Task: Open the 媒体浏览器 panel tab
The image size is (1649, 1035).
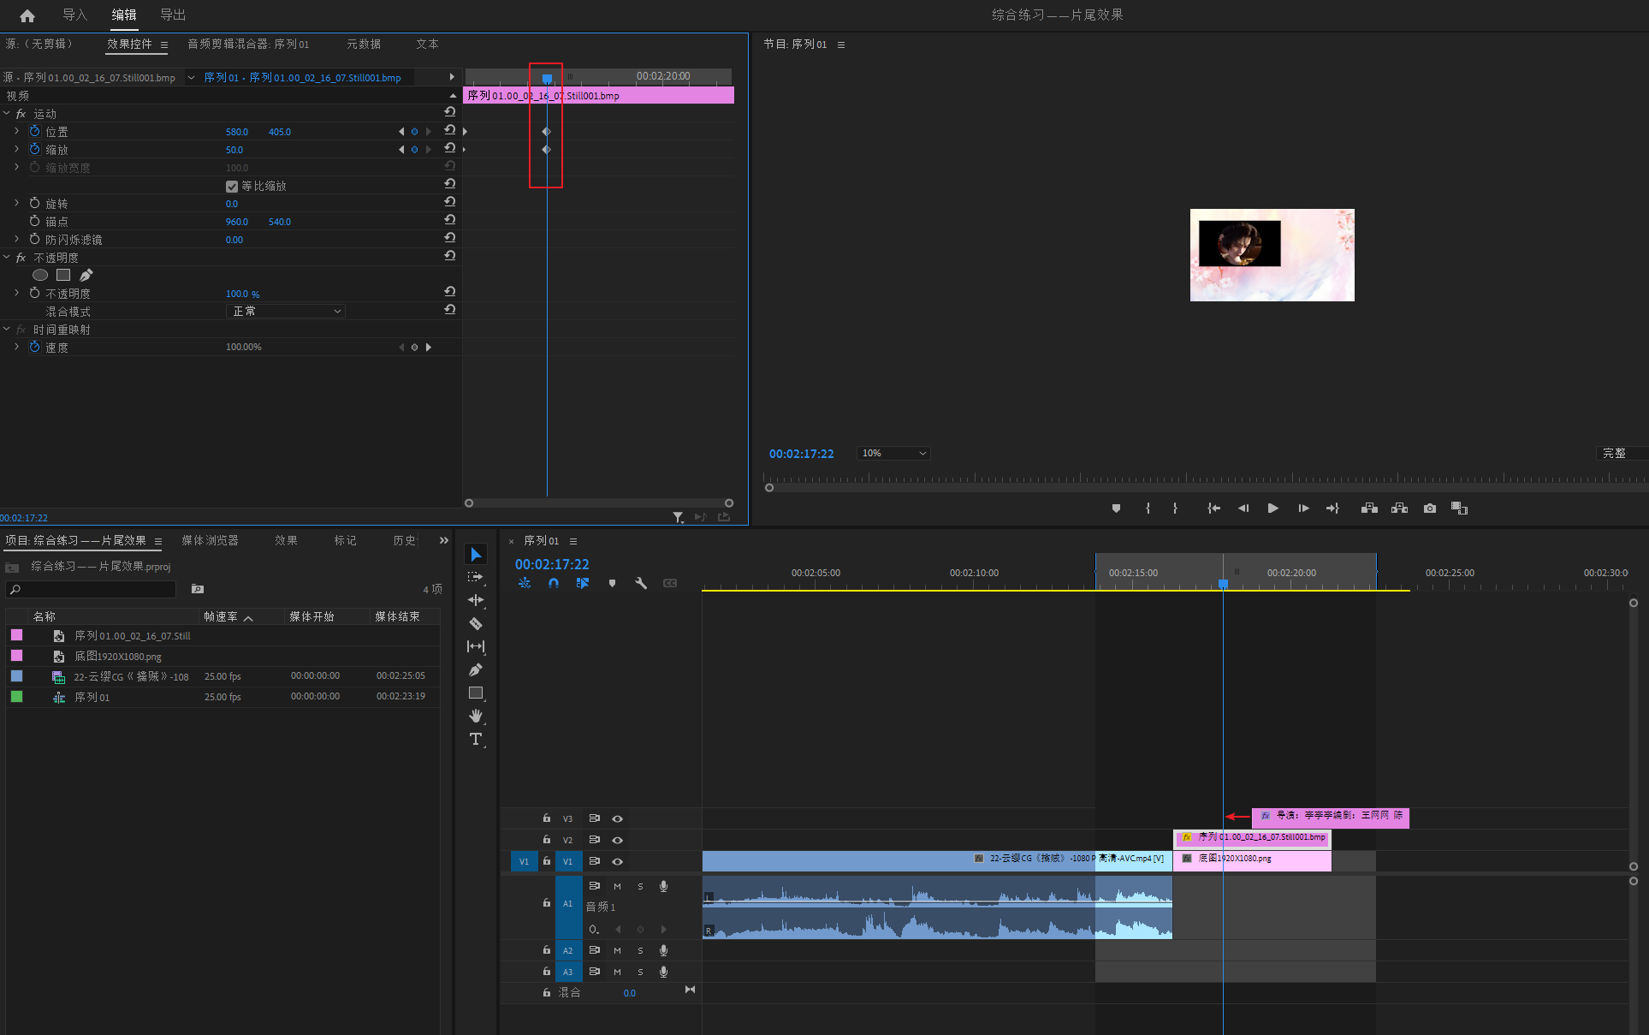Action: [210, 540]
